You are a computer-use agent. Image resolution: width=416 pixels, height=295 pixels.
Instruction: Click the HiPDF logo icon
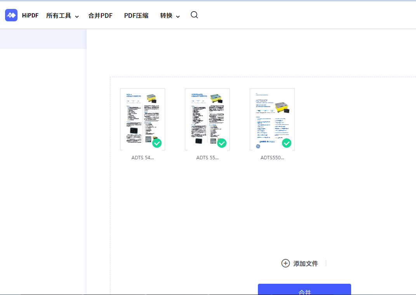(x=11, y=15)
